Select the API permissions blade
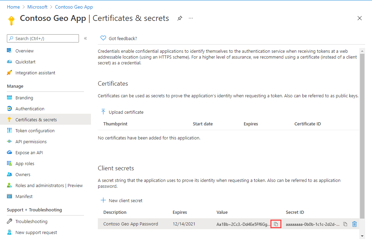The image size is (372, 246). tap(31, 141)
